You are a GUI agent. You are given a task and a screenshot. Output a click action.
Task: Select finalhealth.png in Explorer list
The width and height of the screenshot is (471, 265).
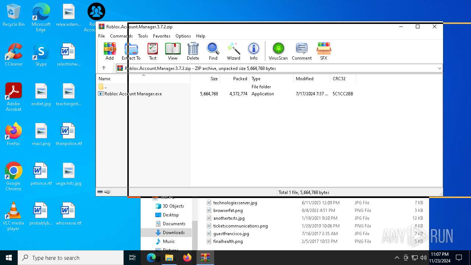tap(224, 241)
